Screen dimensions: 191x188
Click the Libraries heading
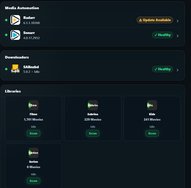pyautogui.click(x=13, y=91)
